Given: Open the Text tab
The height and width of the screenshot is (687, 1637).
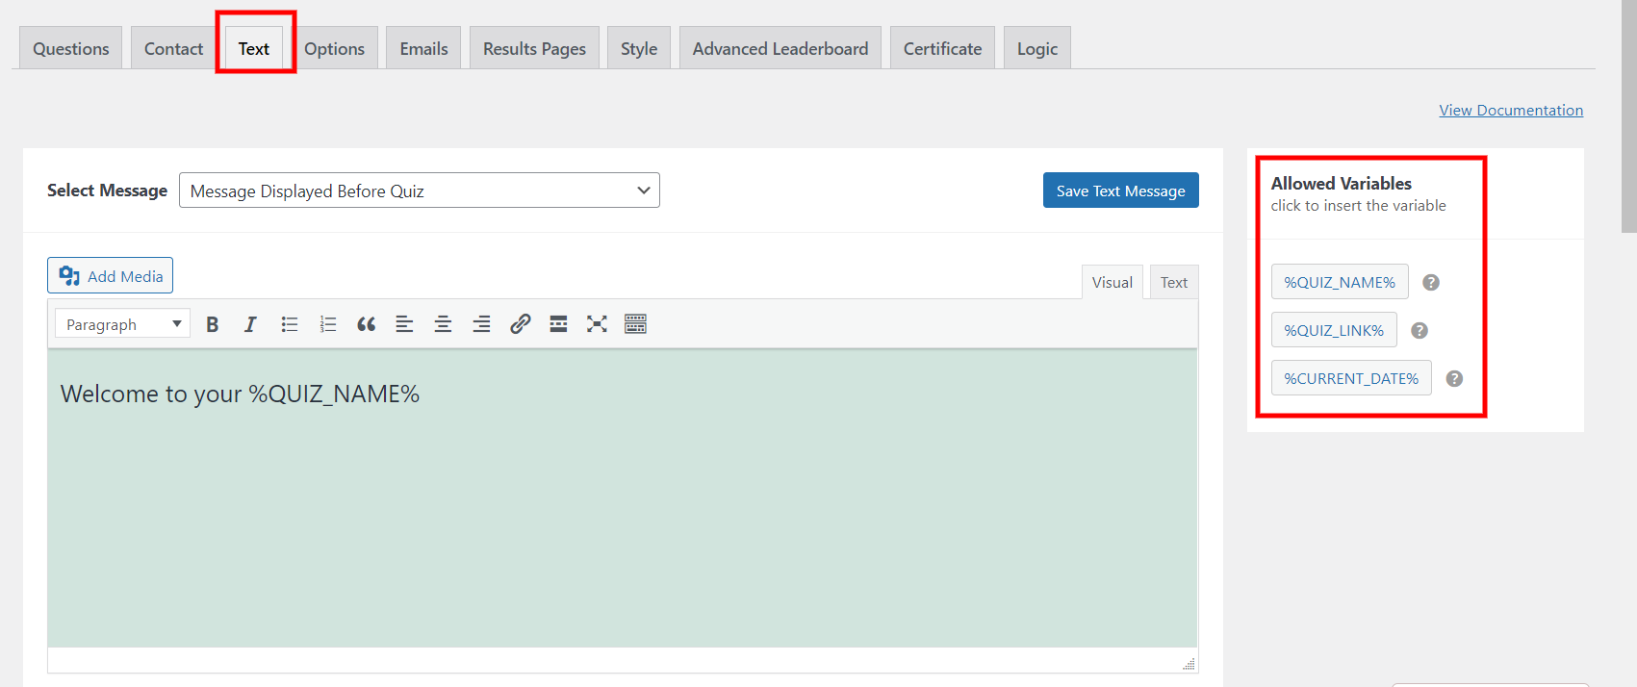Looking at the screenshot, I should point(254,48).
